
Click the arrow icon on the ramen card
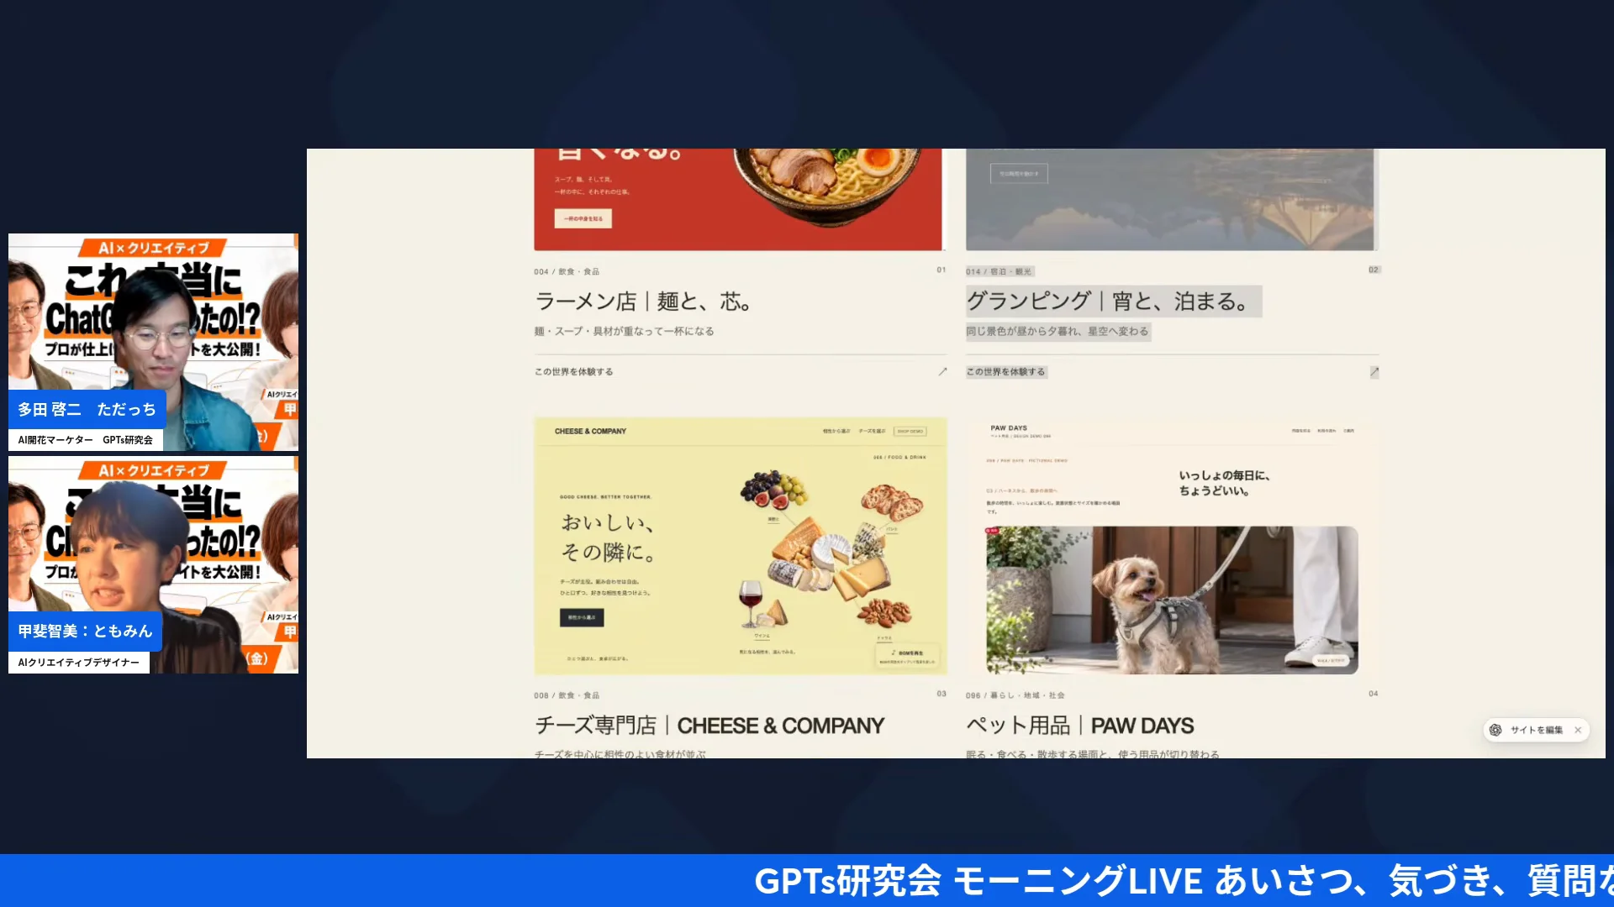(942, 371)
